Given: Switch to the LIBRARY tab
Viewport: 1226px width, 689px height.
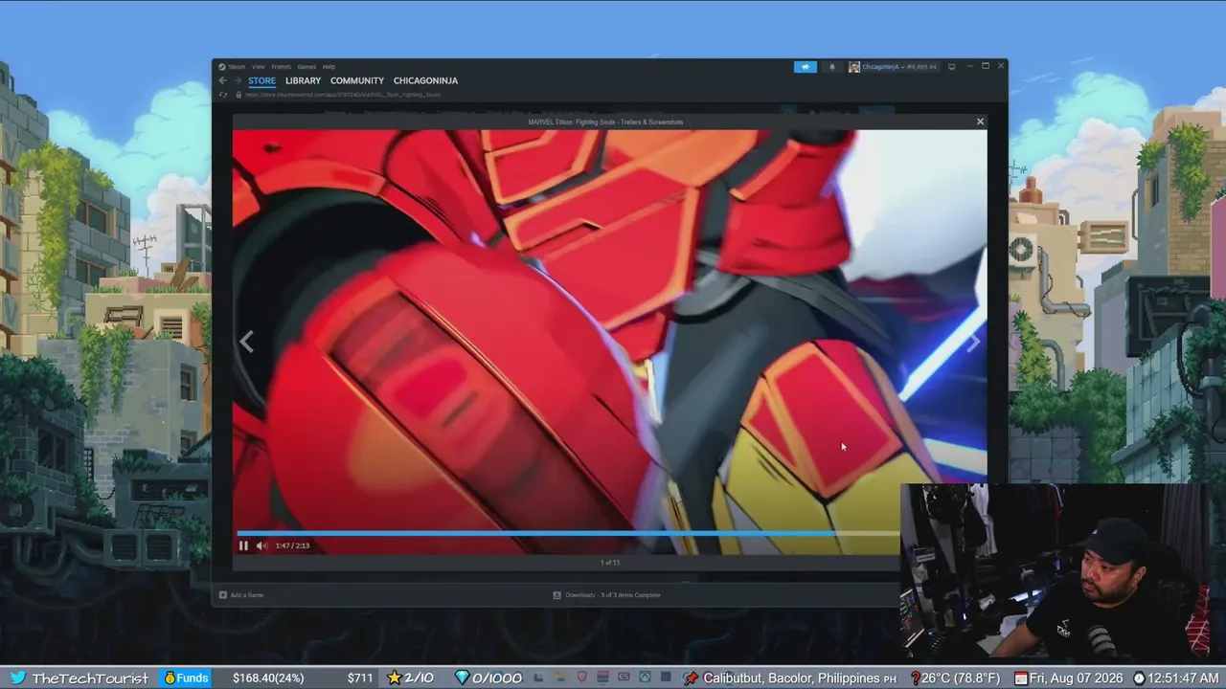Looking at the screenshot, I should point(303,81).
